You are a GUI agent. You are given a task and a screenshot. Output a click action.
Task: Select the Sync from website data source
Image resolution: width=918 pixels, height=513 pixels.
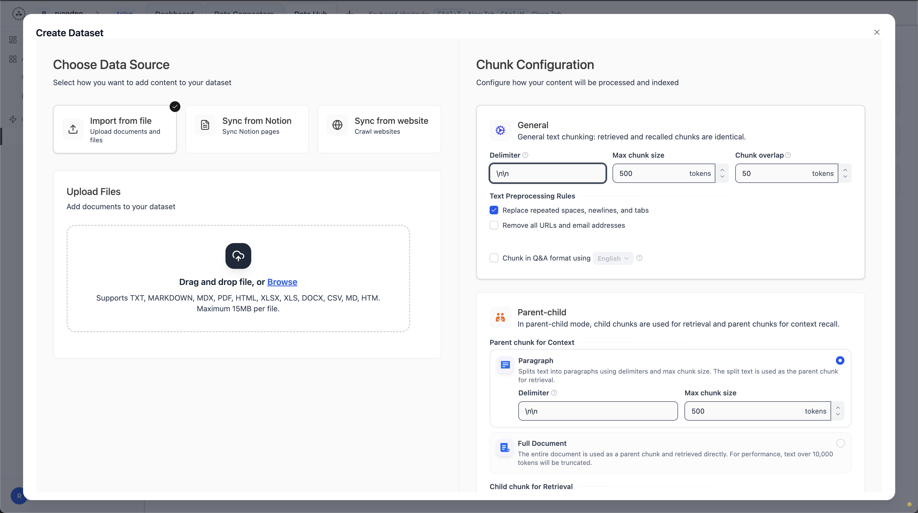click(x=379, y=129)
